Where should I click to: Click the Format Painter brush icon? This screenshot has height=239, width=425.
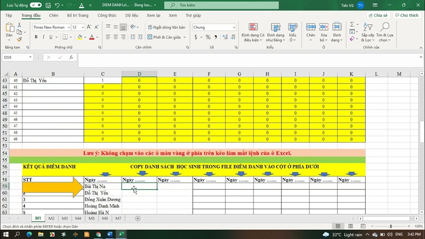coord(19,39)
